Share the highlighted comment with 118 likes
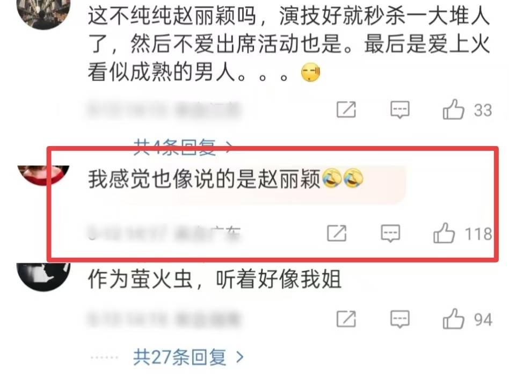The width and height of the screenshot is (509, 378). (337, 233)
